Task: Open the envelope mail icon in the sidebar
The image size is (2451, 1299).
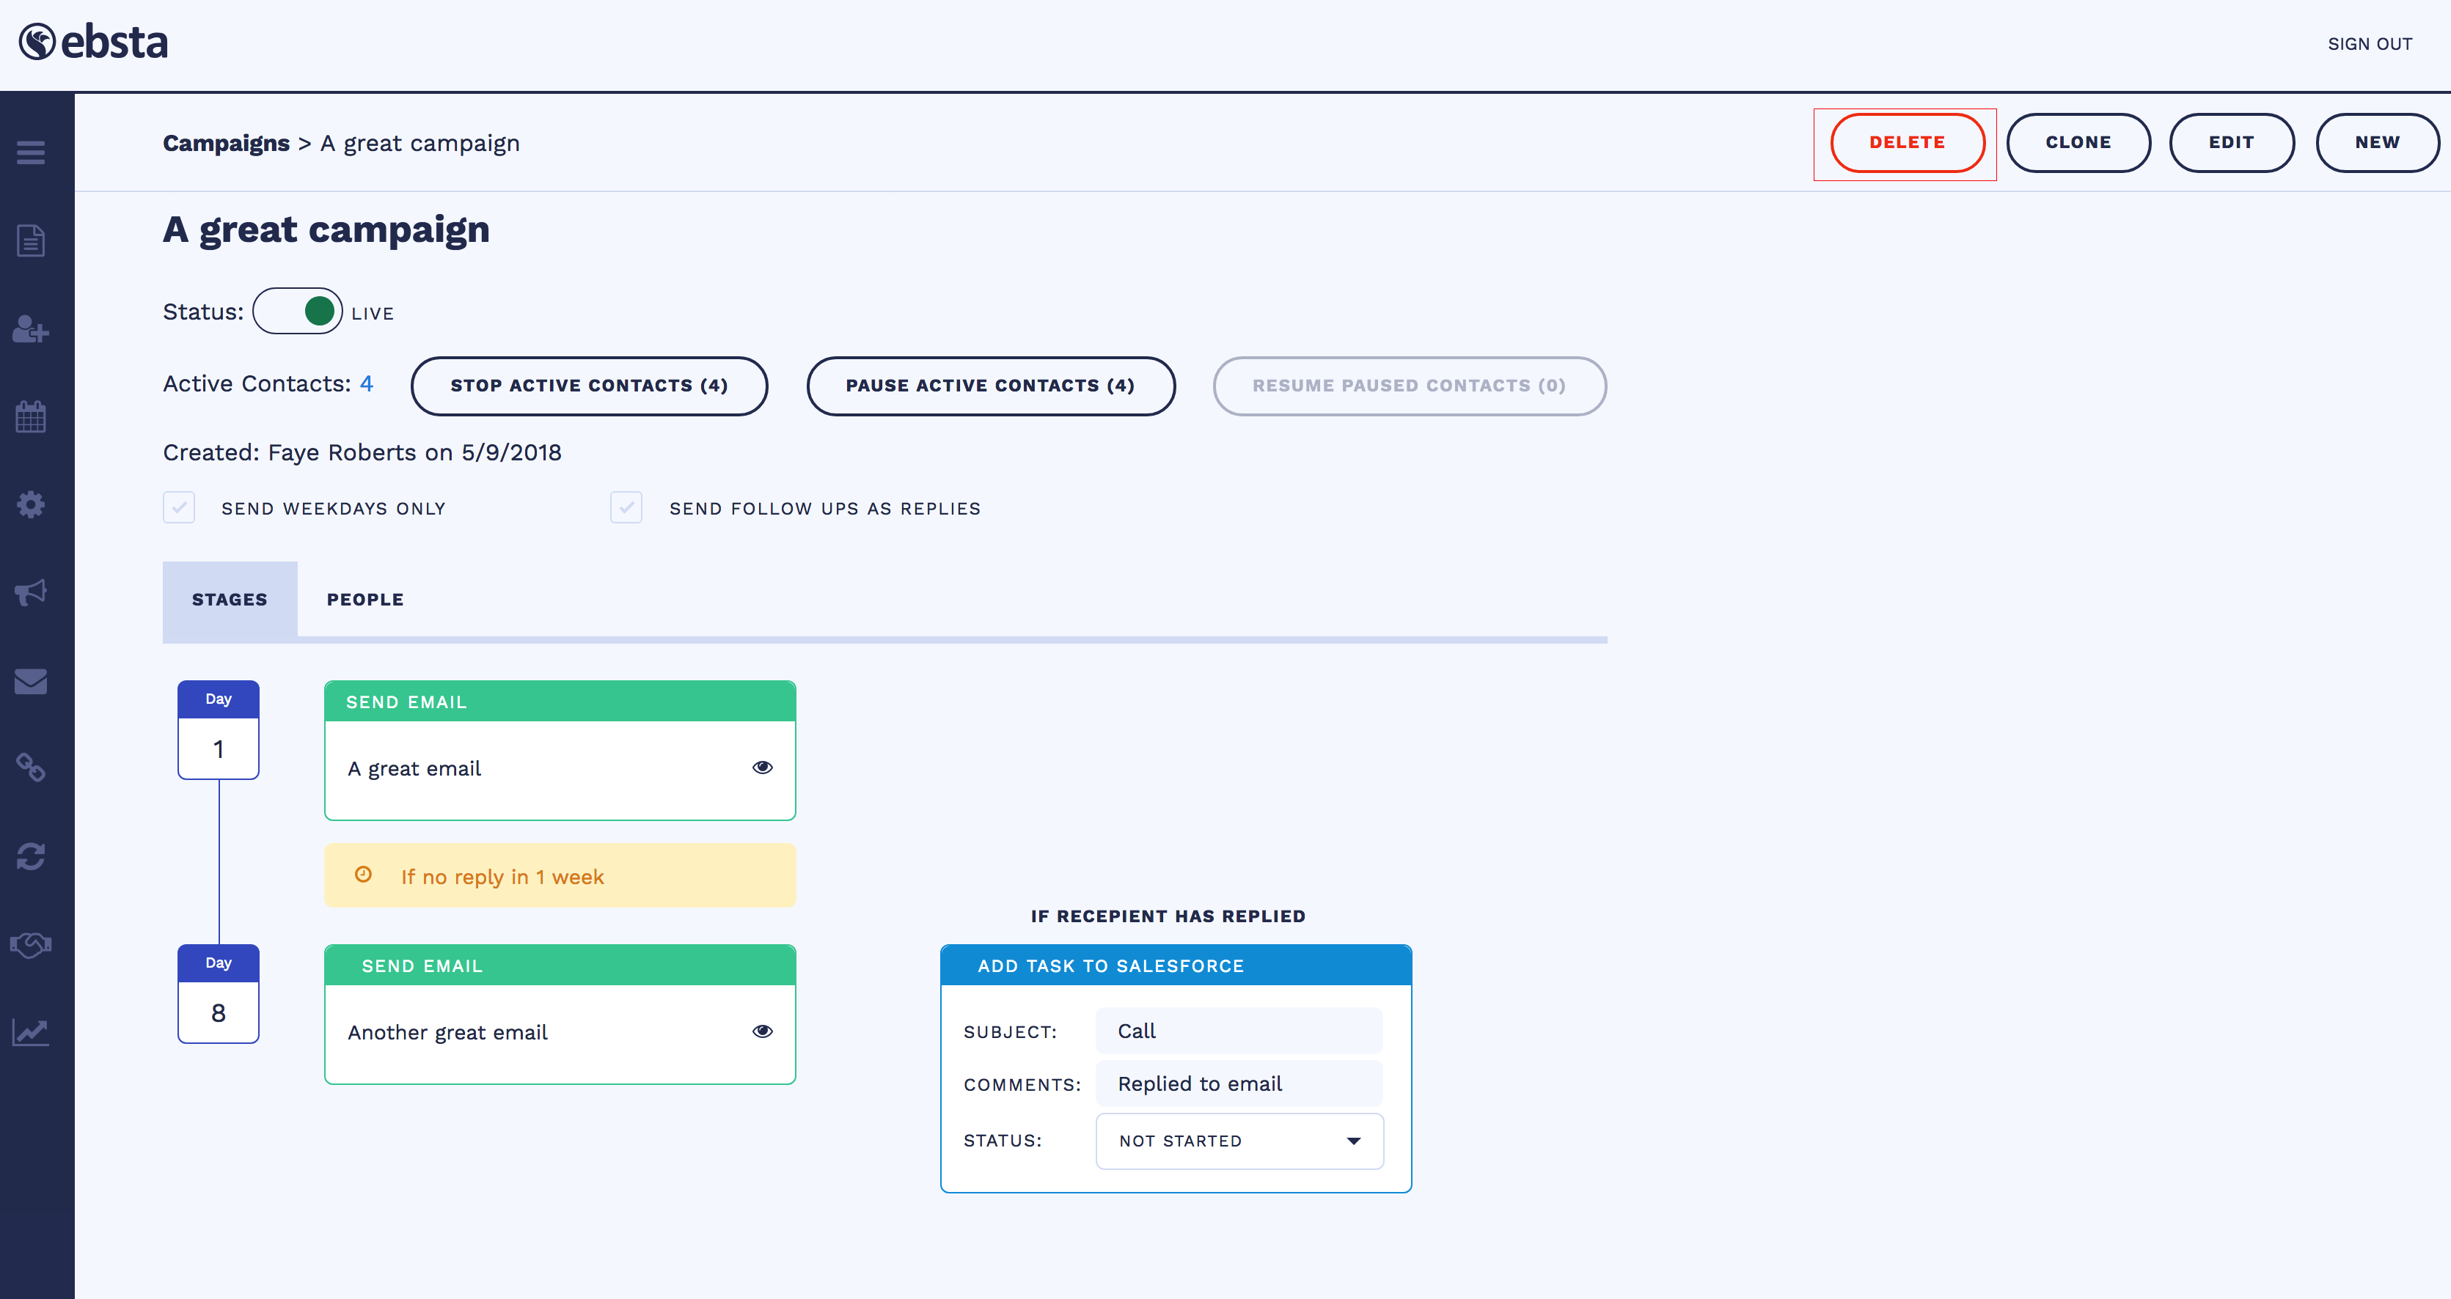Action: [31, 681]
